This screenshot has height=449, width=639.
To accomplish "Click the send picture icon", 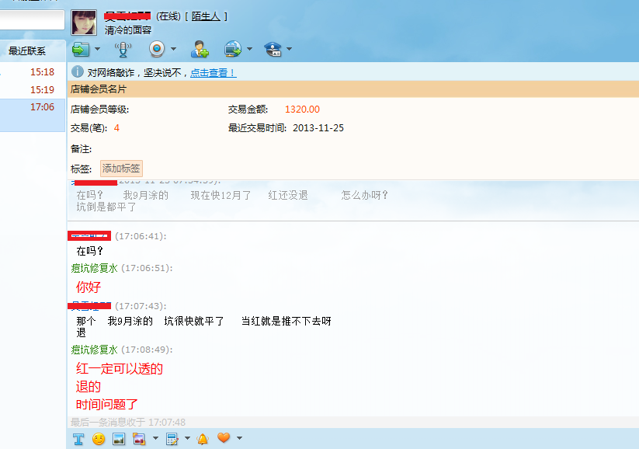I will (x=119, y=439).
